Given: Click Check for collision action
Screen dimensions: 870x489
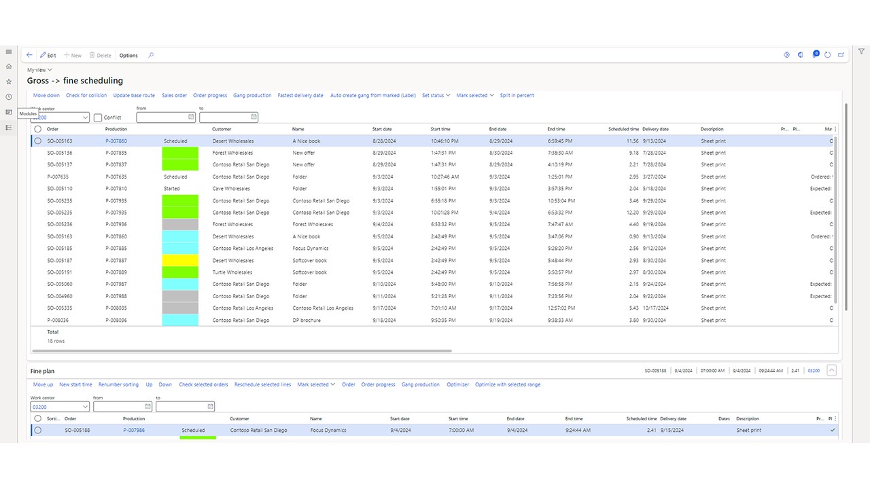Looking at the screenshot, I should (86, 95).
